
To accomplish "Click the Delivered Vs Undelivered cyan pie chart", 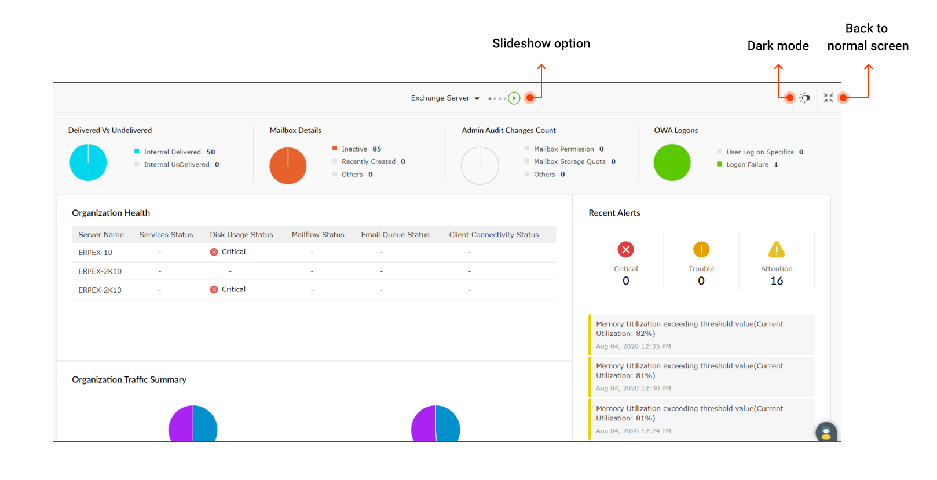I will (x=88, y=163).
